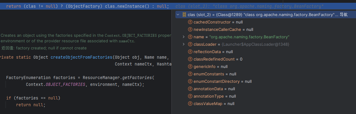Expand the name field node
Screen dimensions: 356x114
click(x=184, y=37)
